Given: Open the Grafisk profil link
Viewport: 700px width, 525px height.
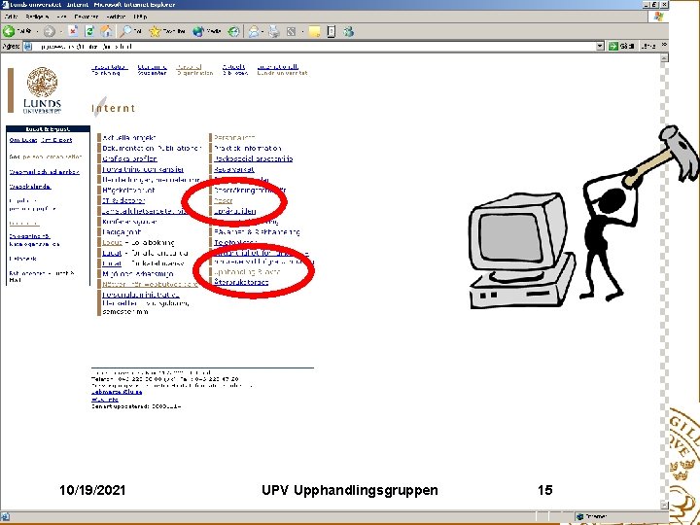Looking at the screenshot, I should point(129,158).
